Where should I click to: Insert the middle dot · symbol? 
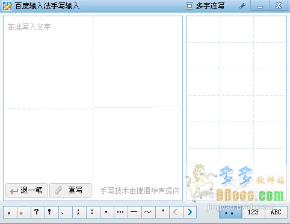tap(106, 212)
